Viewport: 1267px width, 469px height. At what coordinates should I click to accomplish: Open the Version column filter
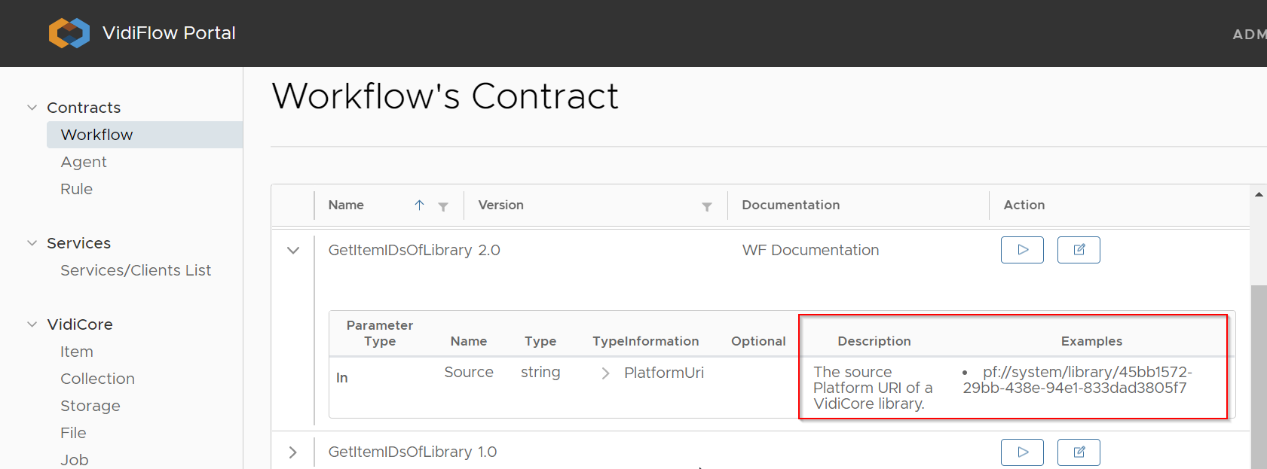(x=707, y=206)
